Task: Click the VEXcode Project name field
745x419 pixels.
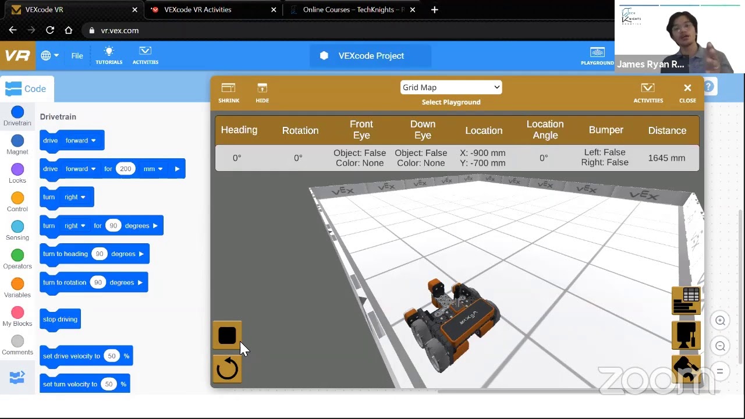Action: pyautogui.click(x=371, y=56)
